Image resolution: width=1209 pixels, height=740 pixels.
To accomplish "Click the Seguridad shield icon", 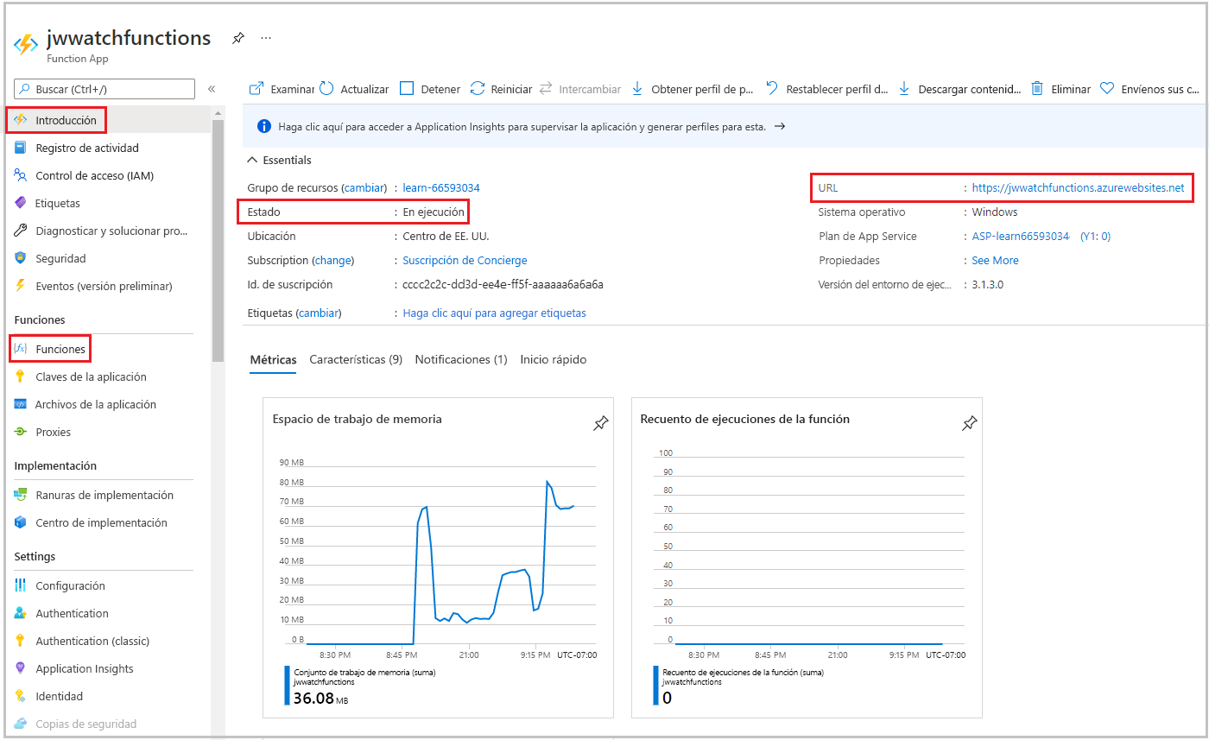I will (x=21, y=259).
